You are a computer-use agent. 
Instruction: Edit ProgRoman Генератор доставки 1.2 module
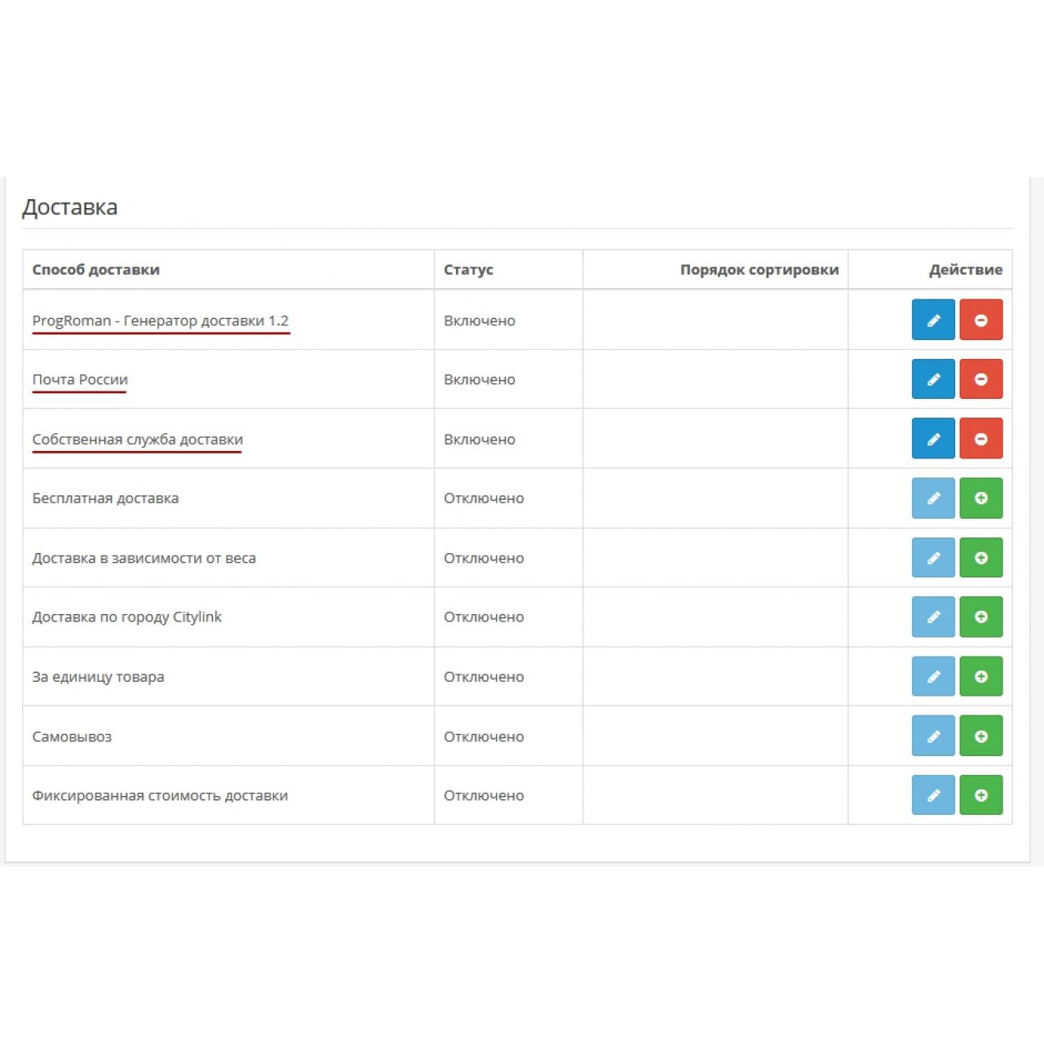click(x=933, y=320)
